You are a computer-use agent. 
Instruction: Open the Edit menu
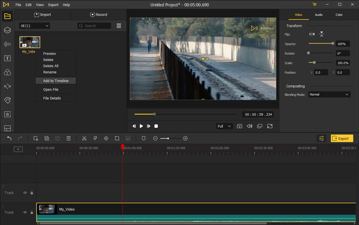(28, 5)
